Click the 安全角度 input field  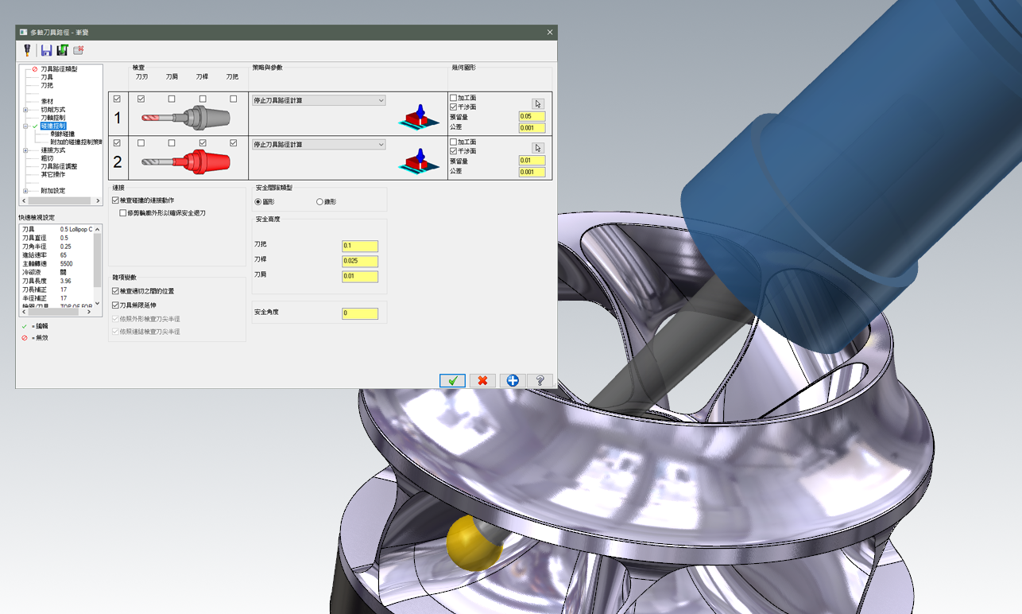click(x=359, y=313)
